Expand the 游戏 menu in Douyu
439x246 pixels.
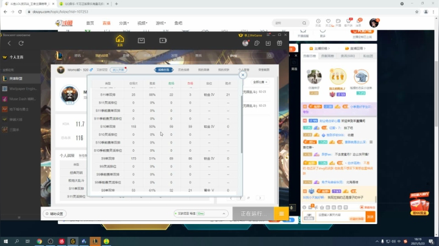pos(161,23)
